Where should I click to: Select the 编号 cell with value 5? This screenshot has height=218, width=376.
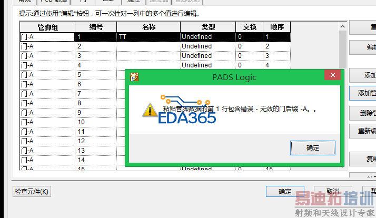(96, 75)
